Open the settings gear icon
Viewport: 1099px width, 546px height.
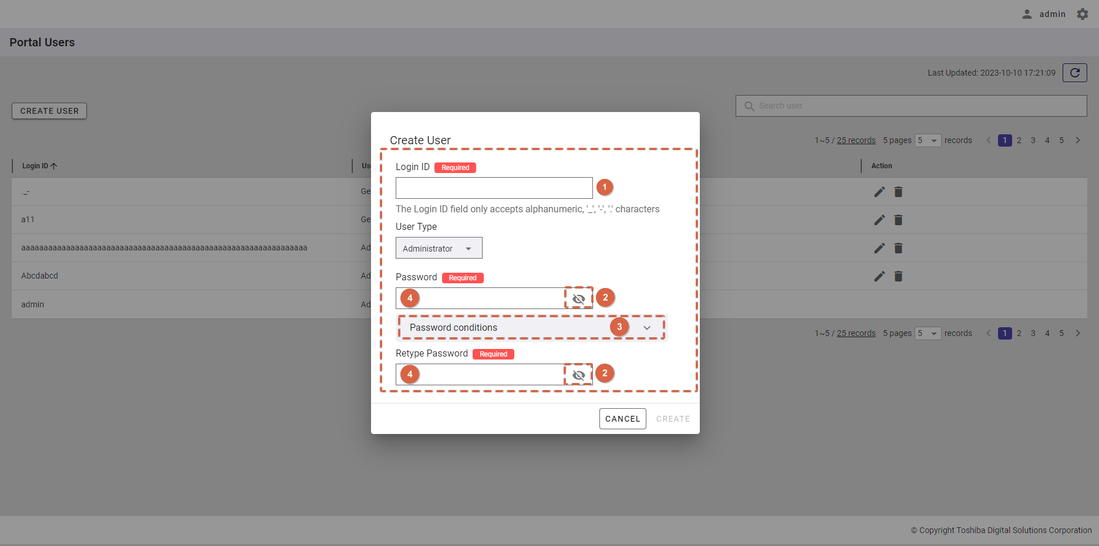click(1083, 14)
